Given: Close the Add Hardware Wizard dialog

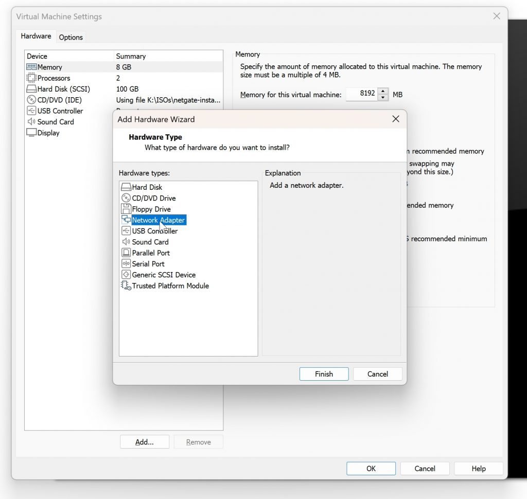Looking at the screenshot, I should 396,119.
